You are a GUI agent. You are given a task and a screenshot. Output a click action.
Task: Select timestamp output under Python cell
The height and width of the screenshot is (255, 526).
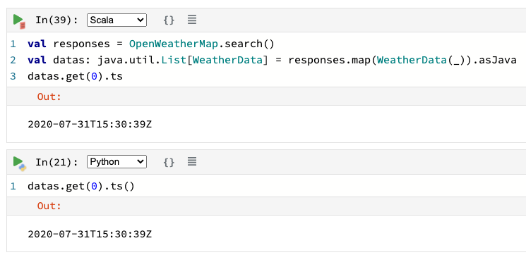pos(90,234)
